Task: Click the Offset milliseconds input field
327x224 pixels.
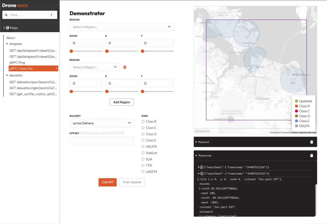Action: coord(102,141)
